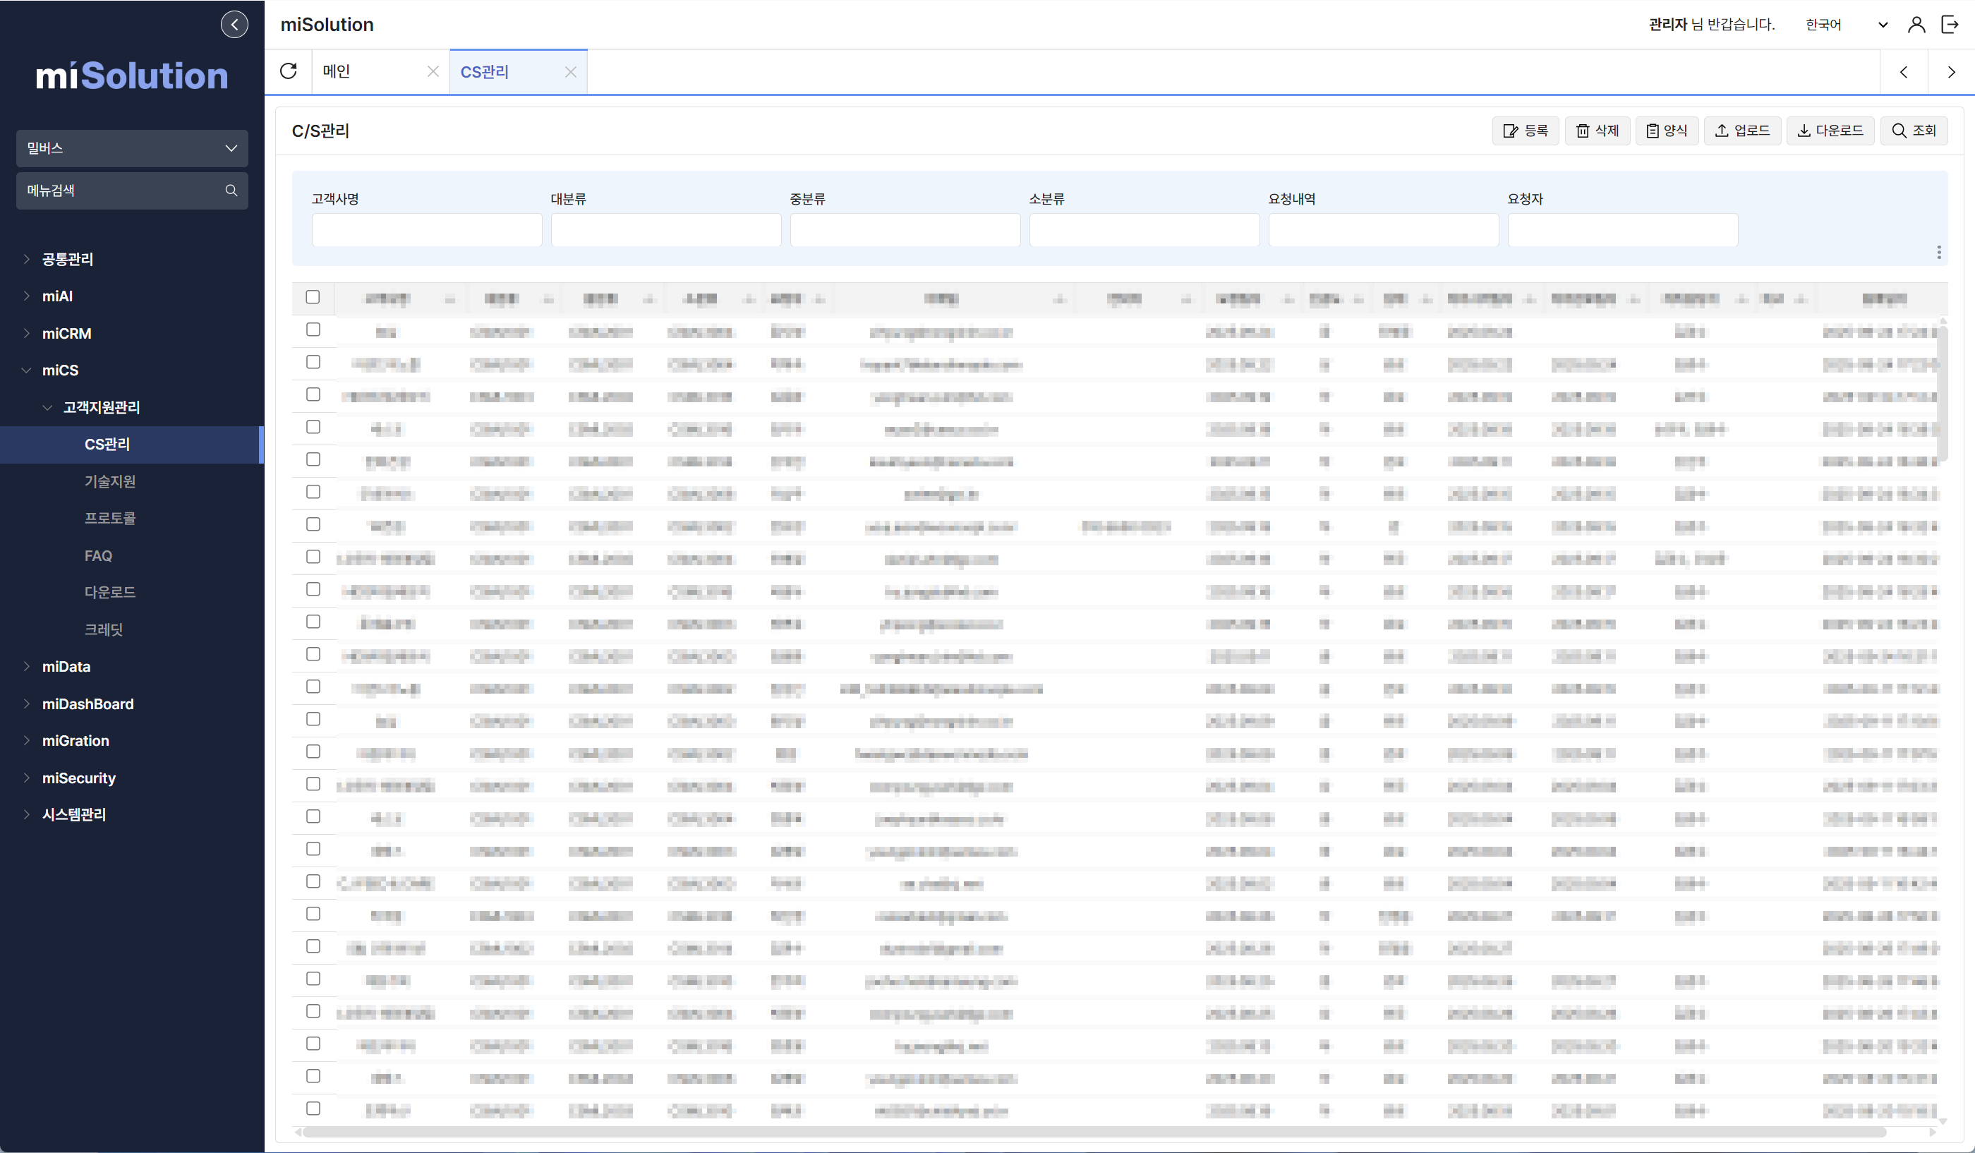Click the logout icon at top right

(x=1950, y=24)
